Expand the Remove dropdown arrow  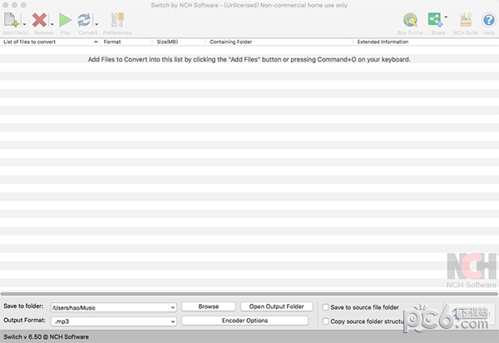coord(52,24)
